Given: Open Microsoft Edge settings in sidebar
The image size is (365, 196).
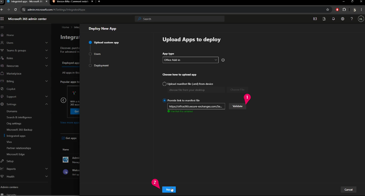Looking at the screenshot, I should click(16, 154).
